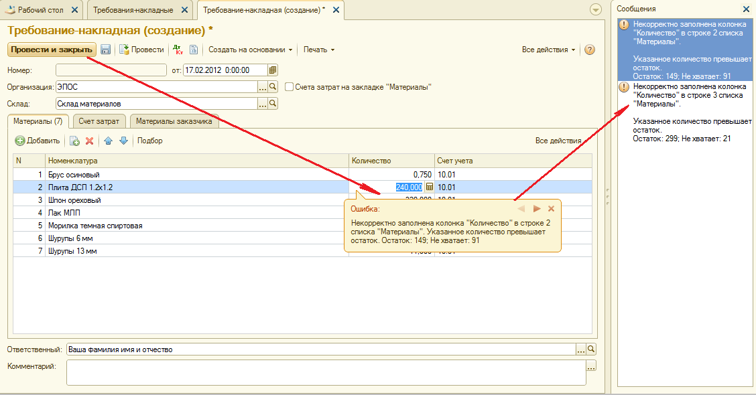The image size is (756, 395).
Task: Move row up with blue up arrow
Action: click(109, 141)
